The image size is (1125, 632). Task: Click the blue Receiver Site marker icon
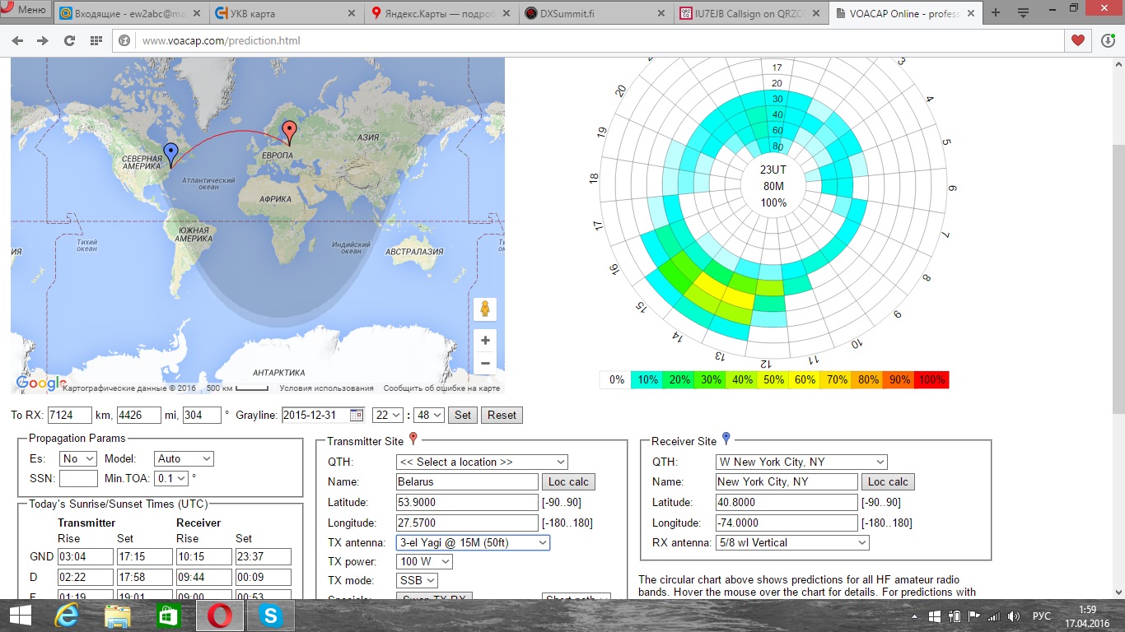(726, 439)
